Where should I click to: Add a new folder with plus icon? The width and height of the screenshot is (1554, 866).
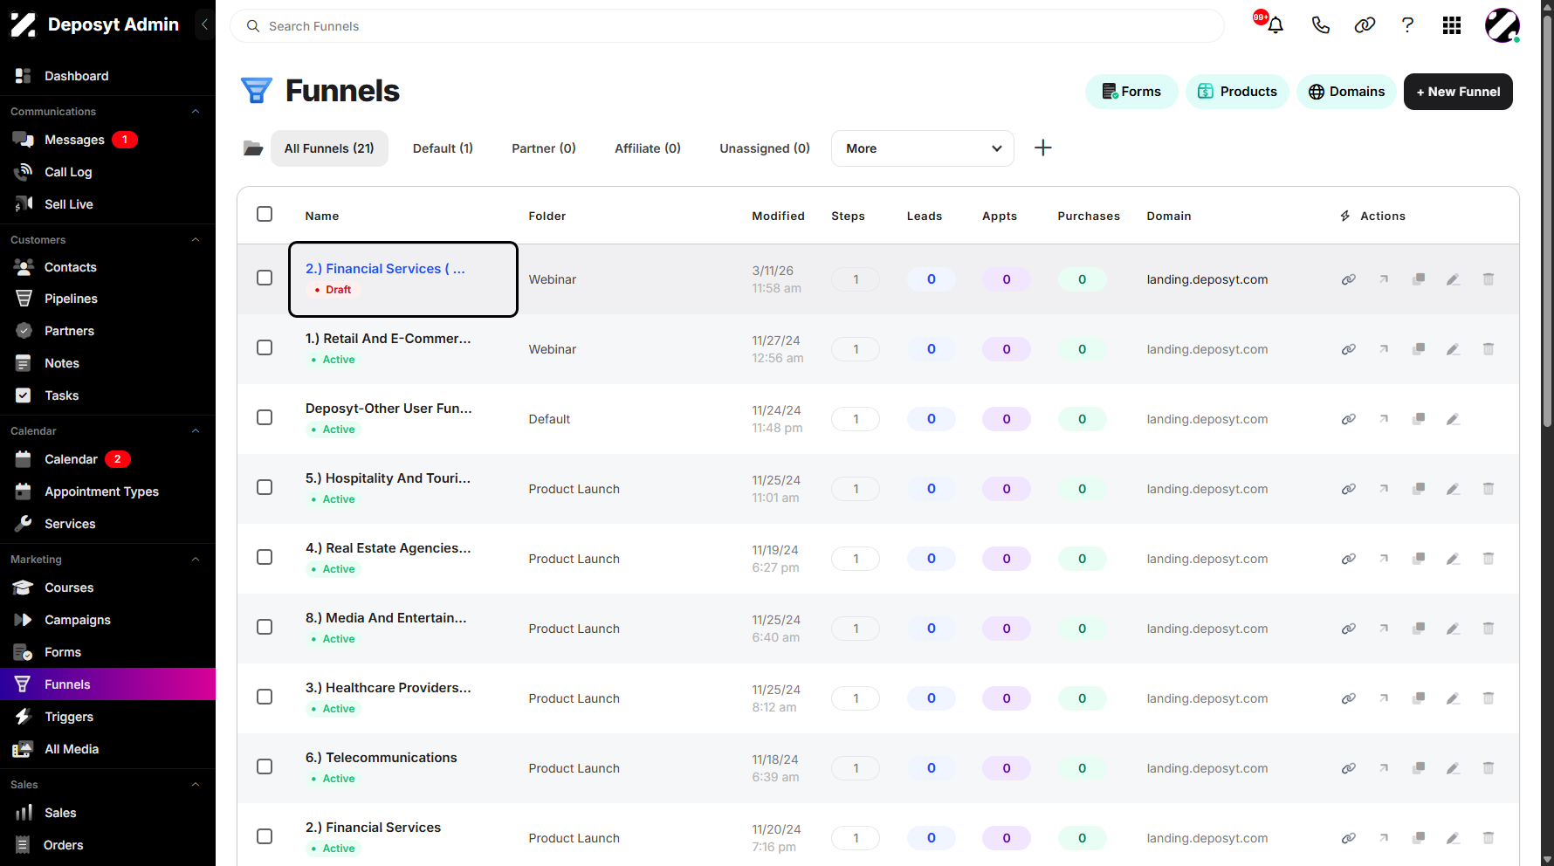(x=1042, y=148)
